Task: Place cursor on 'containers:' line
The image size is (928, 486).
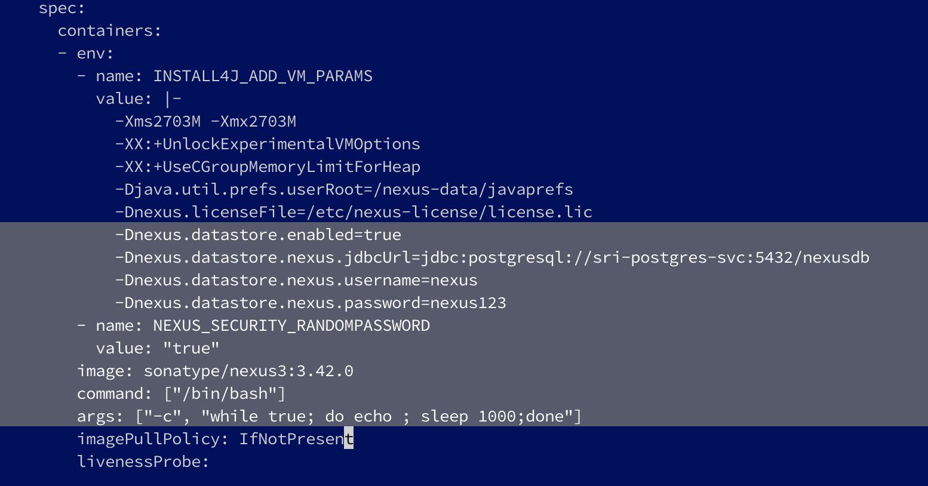Action: coord(109,30)
